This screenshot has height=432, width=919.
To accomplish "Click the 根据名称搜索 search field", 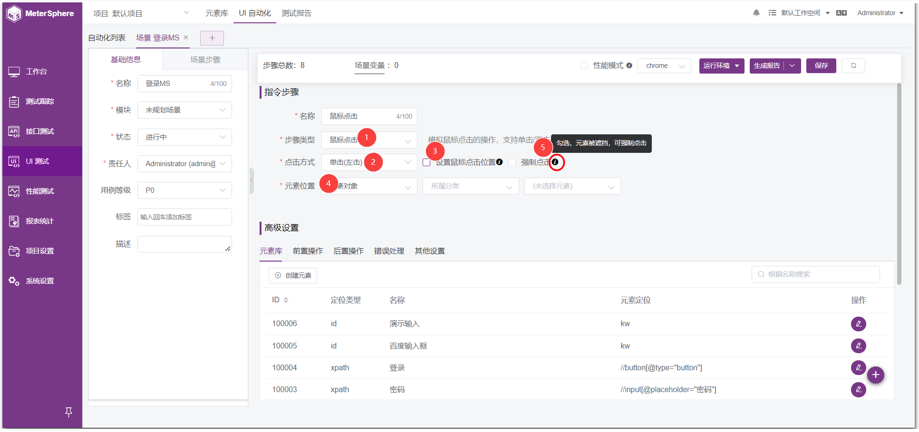I will pyautogui.click(x=816, y=274).
